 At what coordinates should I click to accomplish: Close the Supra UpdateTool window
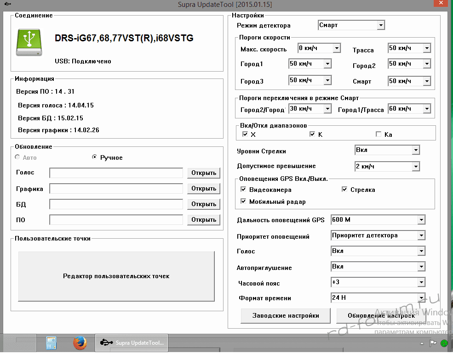coord(441,3)
